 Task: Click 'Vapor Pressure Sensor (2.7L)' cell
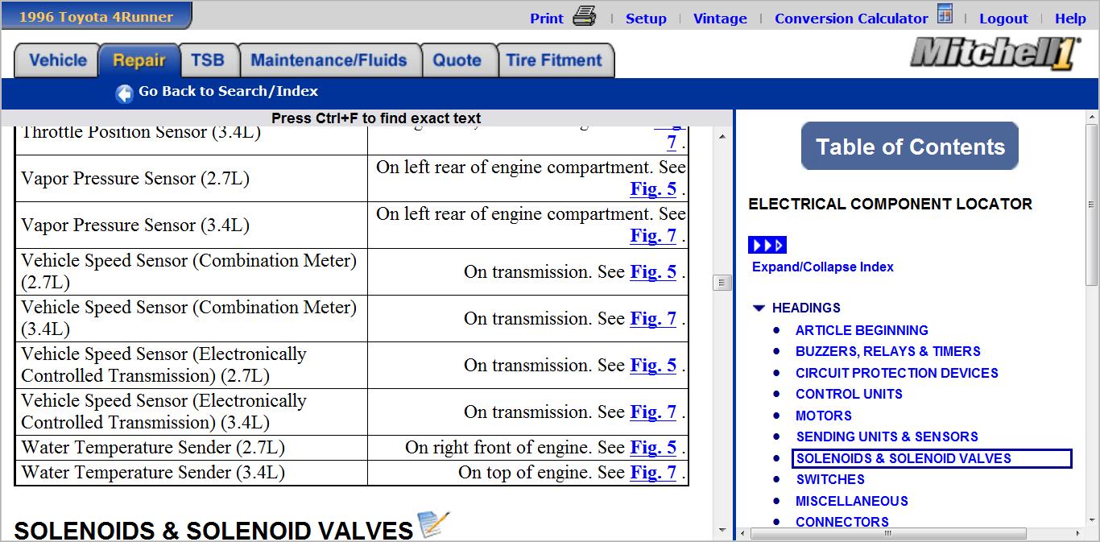coord(191,179)
